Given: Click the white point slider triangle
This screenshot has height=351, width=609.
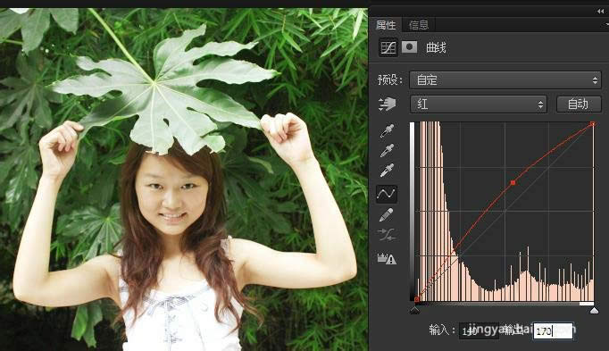Looking at the screenshot, I should point(594,310).
